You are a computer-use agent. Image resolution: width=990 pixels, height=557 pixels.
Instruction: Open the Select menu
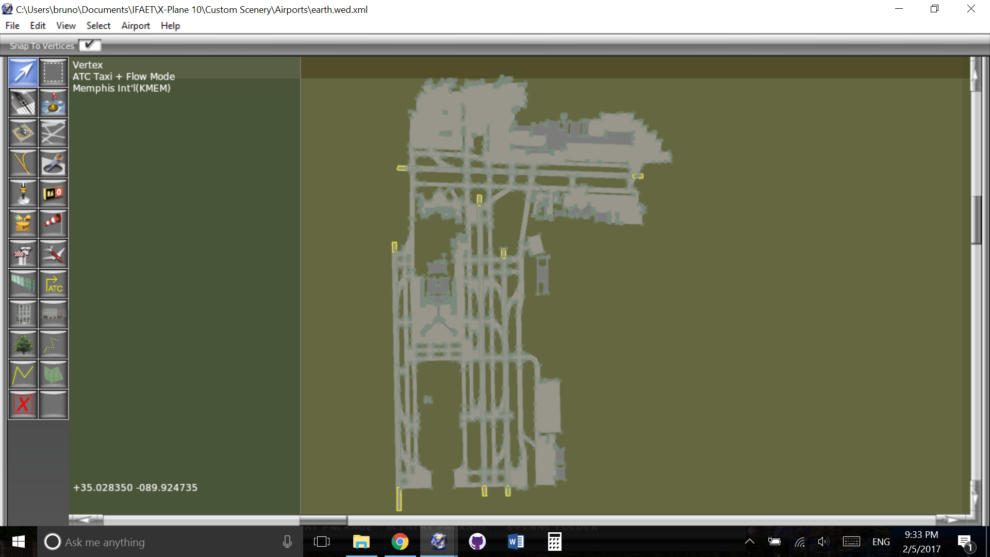pyautogui.click(x=98, y=26)
